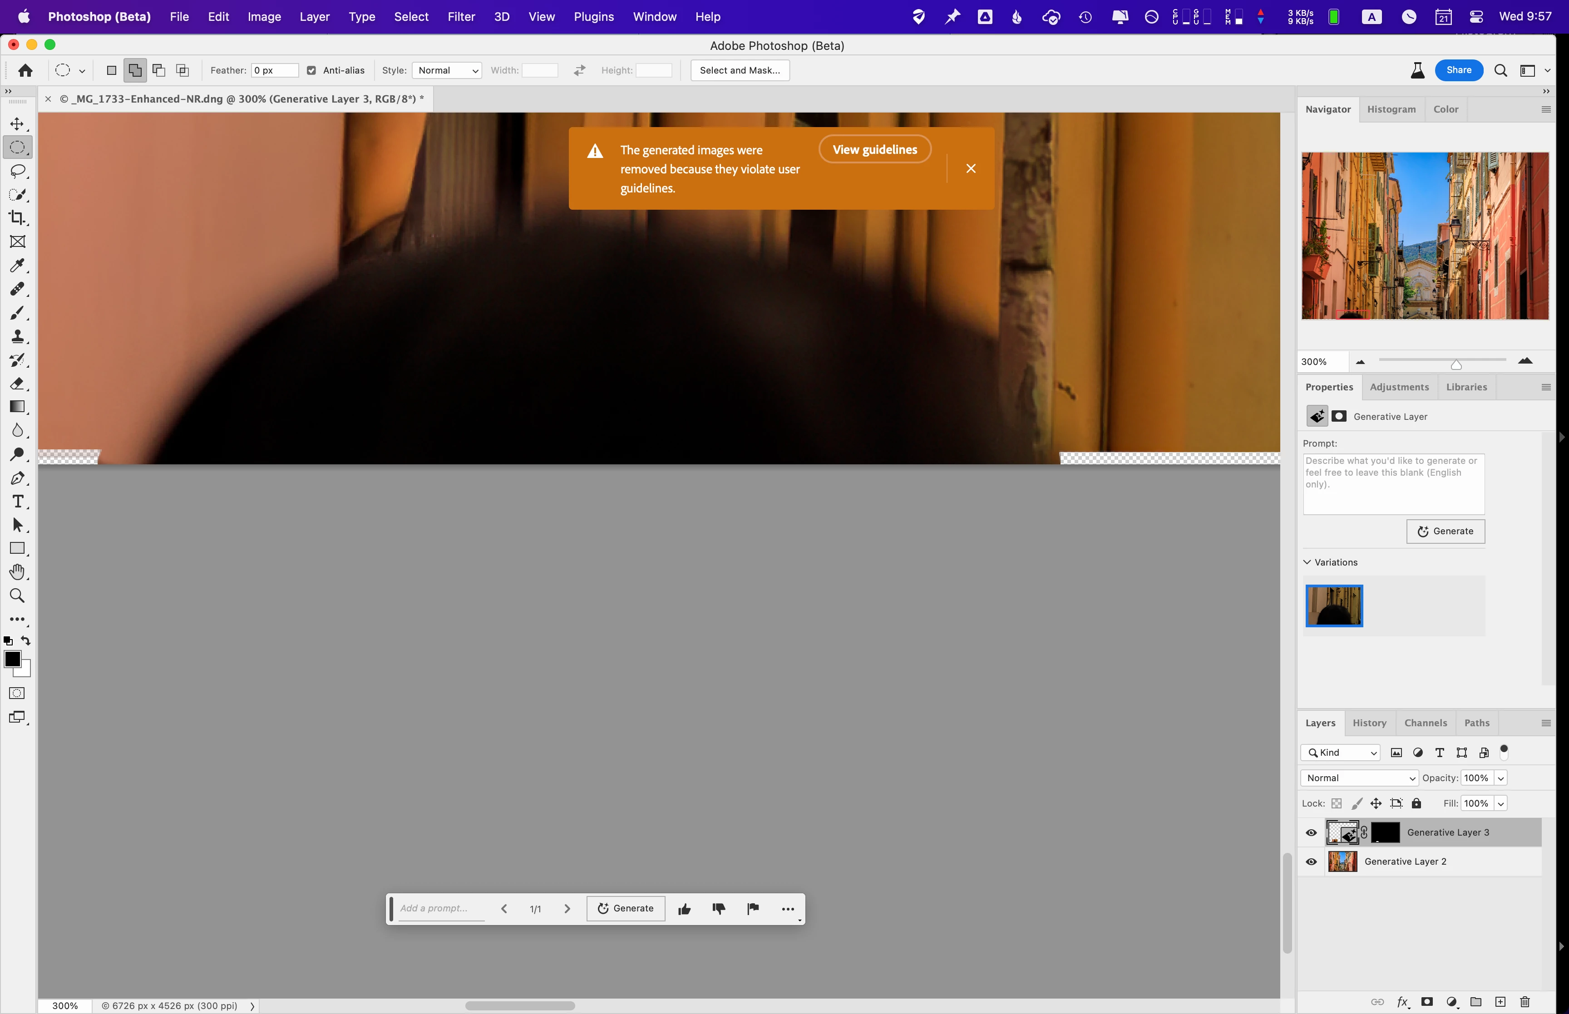Click the delete layer trash icon
This screenshot has height=1014, width=1569.
pos(1524,1001)
